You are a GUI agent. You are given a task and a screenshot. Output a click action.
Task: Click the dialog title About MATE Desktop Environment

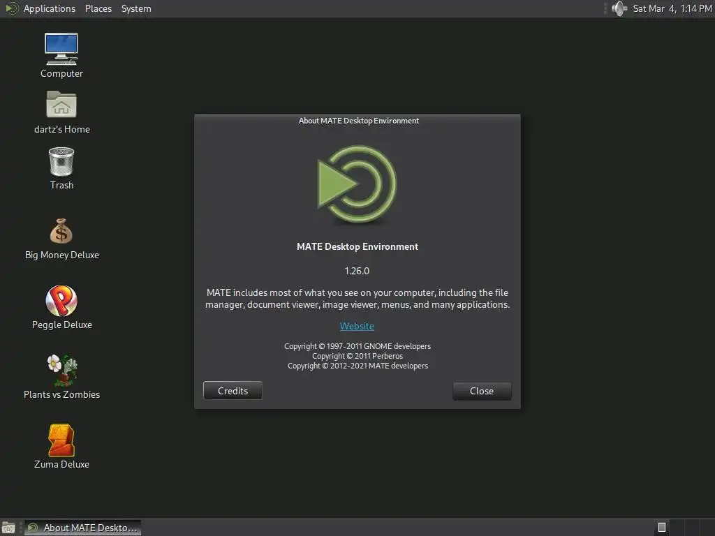click(x=358, y=121)
